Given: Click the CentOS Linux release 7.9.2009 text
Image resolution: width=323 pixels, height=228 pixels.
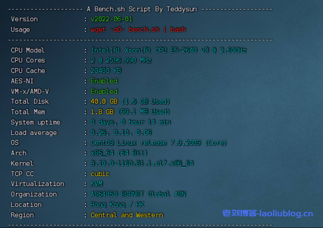Looking at the screenshot, I should 158,143.
